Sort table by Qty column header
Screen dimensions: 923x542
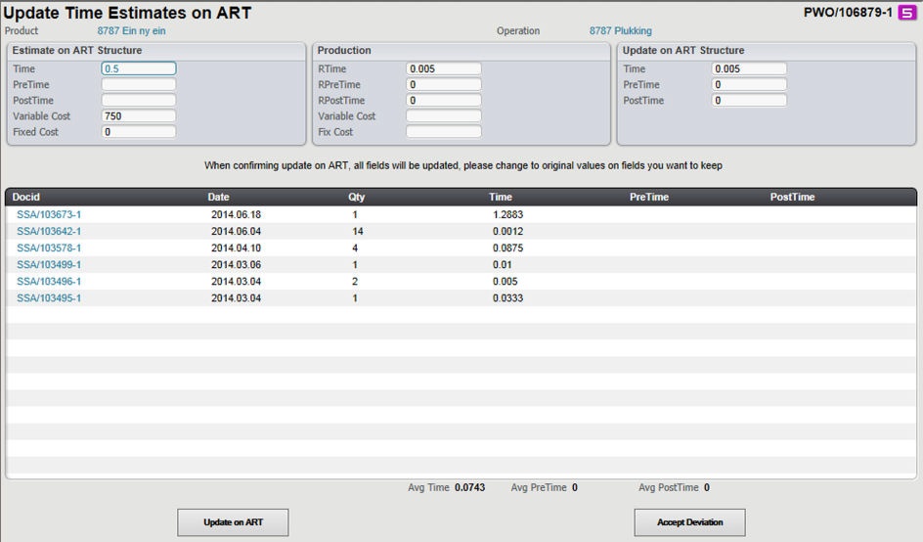356,197
